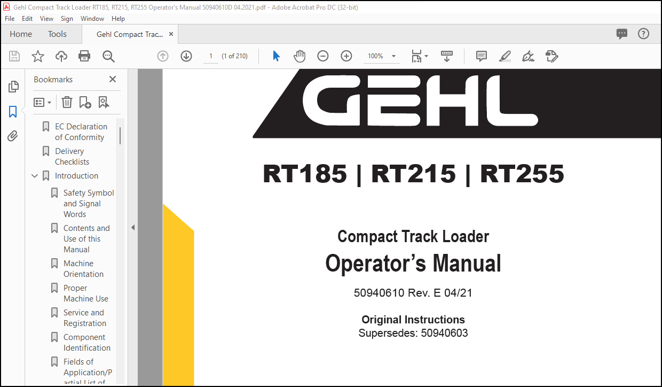Viewport: 662px width, 387px height.
Task: Switch to the Tools tab
Action: coord(57,34)
